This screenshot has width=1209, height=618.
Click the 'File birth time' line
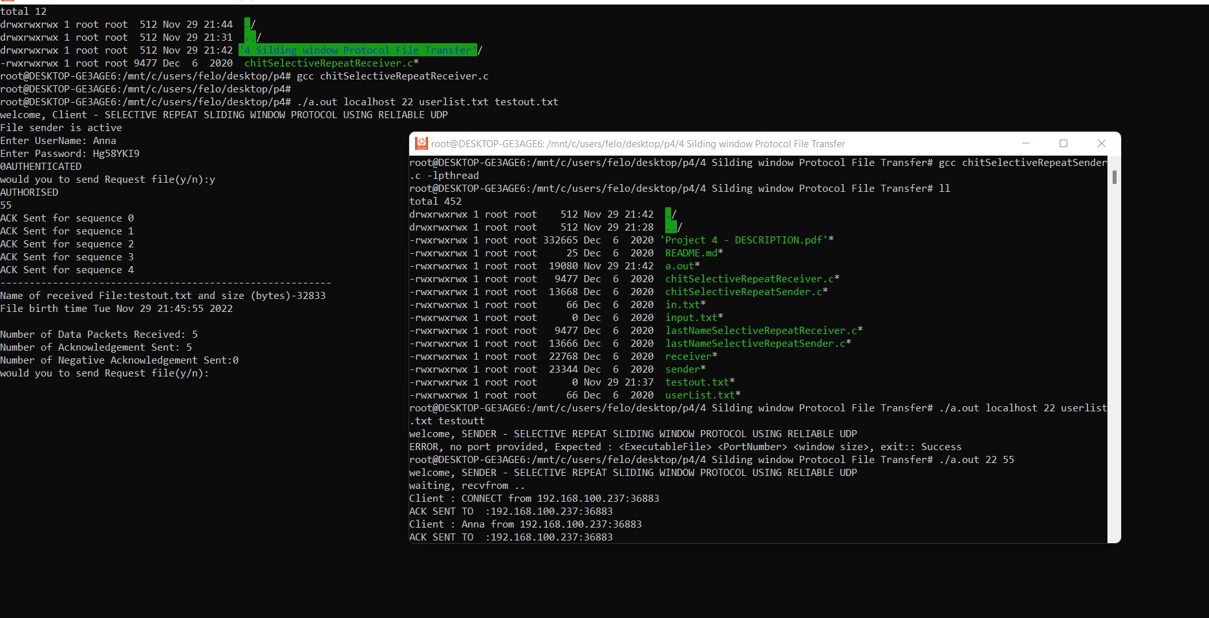pos(116,309)
